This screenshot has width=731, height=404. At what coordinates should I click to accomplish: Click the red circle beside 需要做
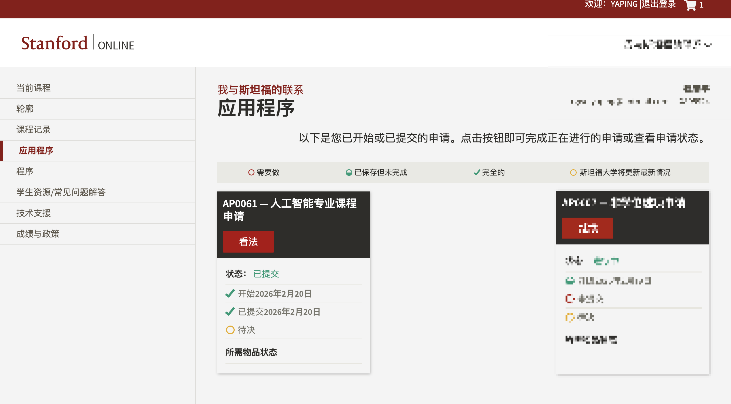[251, 172]
